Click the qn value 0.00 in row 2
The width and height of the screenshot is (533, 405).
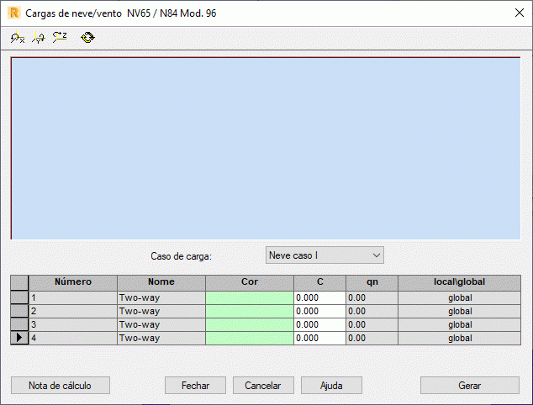372,311
